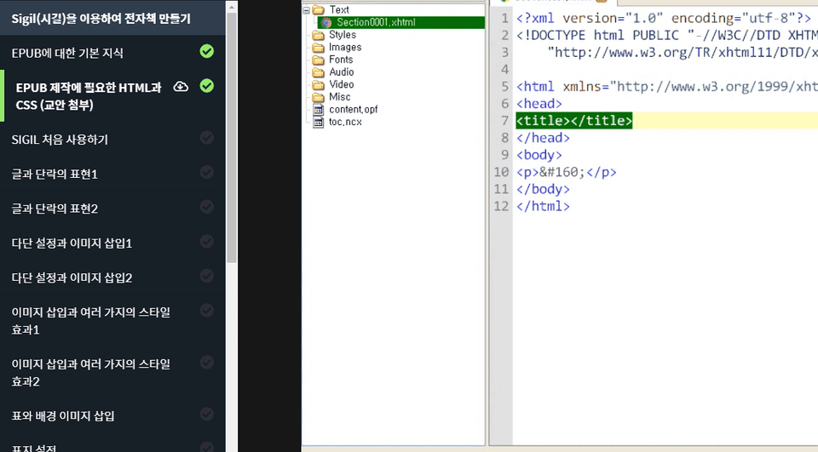The height and width of the screenshot is (452, 818).
Task: Toggle completion check for '다단 설정과 이미지 삽입1'
Action: pyautogui.click(x=207, y=242)
